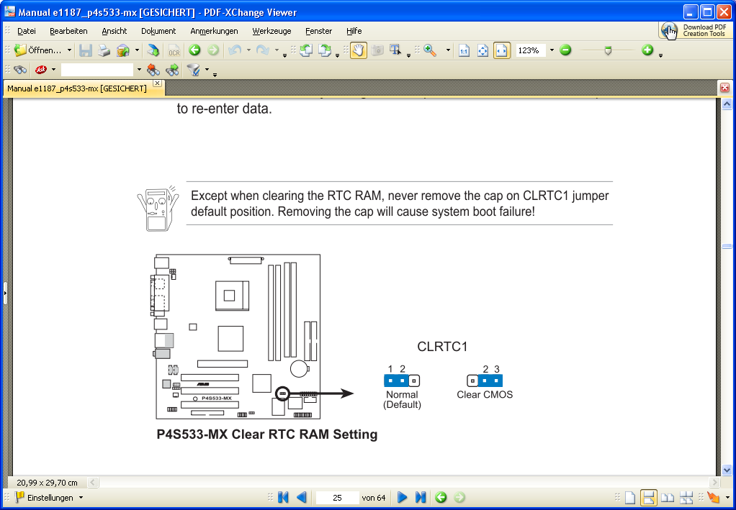This screenshot has height=510, width=736.
Task: Adjust the zoom slider handle
Action: point(608,50)
